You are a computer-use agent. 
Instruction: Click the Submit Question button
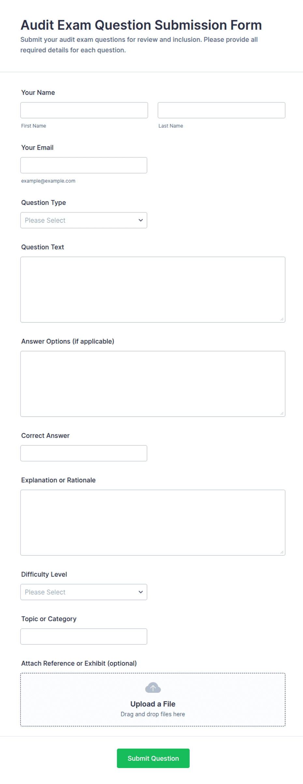click(x=153, y=758)
